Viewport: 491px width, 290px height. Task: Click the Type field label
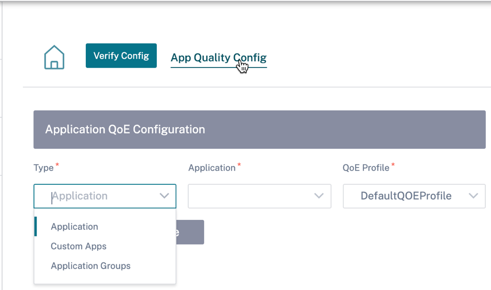(43, 168)
